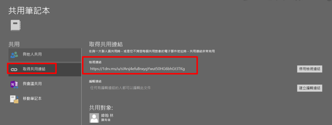
Task: Click the 編輯連結 label
Action: [x=95, y=81]
